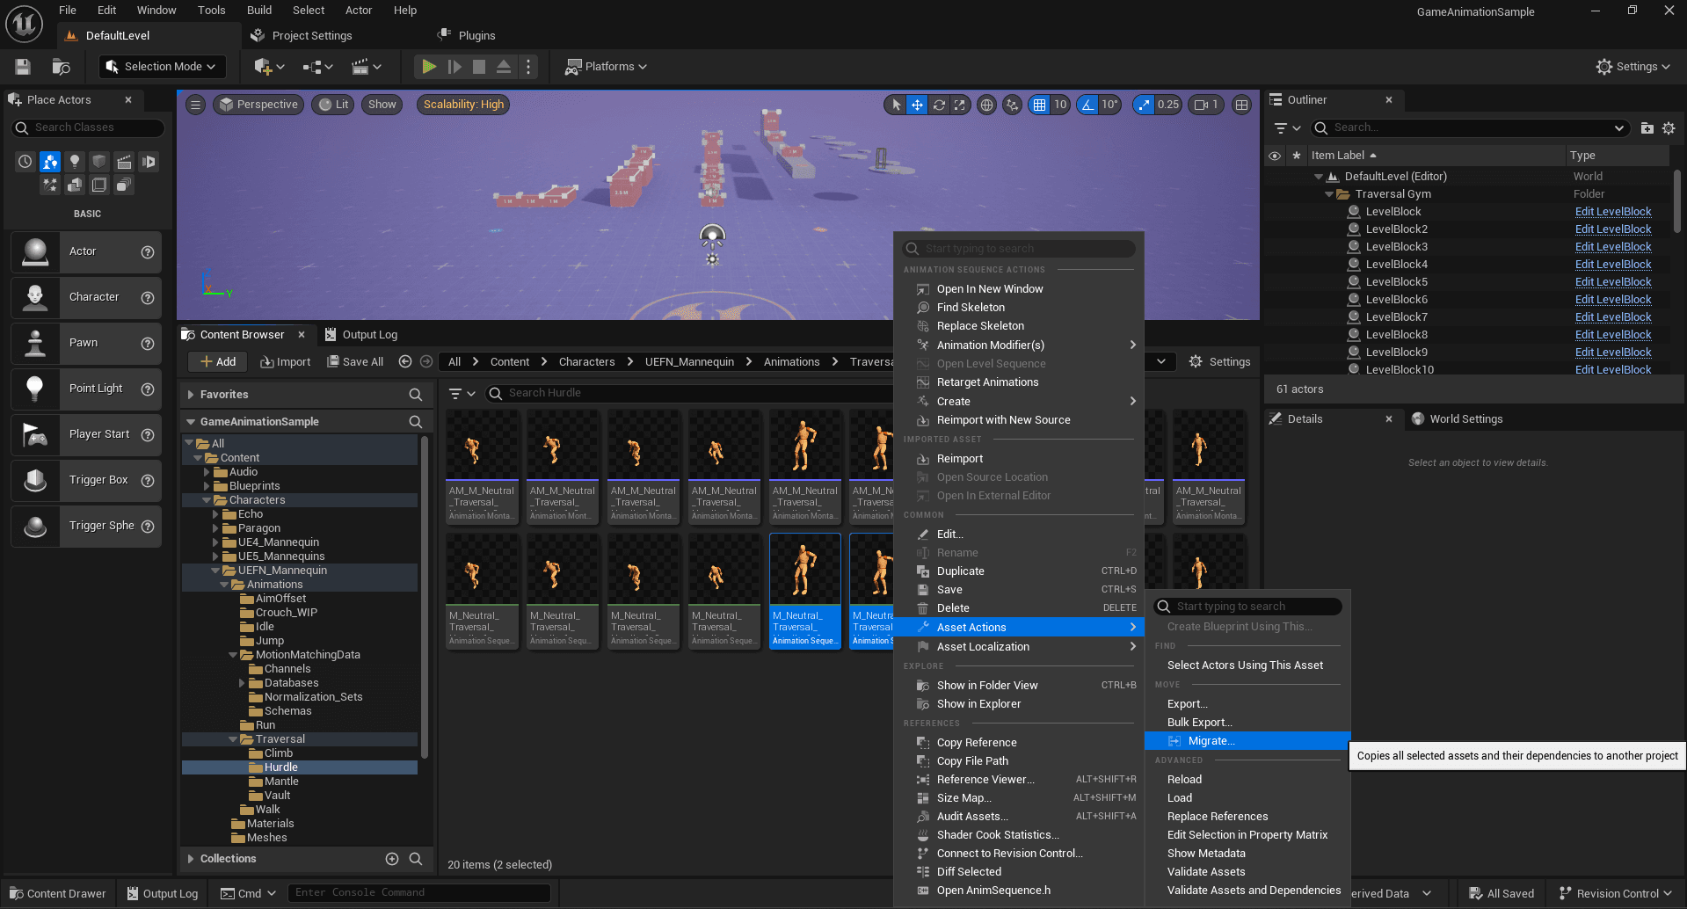Click Duplicate in the context menu
The width and height of the screenshot is (1687, 909).
point(1019,571)
